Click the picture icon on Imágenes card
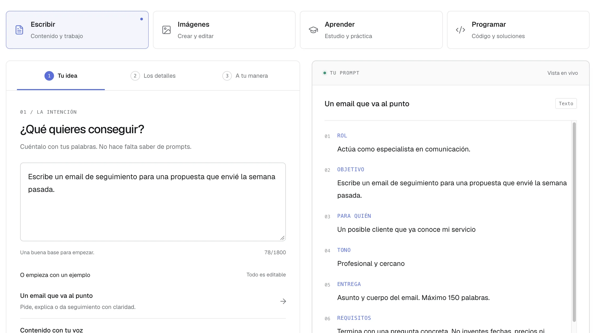The width and height of the screenshot is (614, 333). [x=166, y=30]
